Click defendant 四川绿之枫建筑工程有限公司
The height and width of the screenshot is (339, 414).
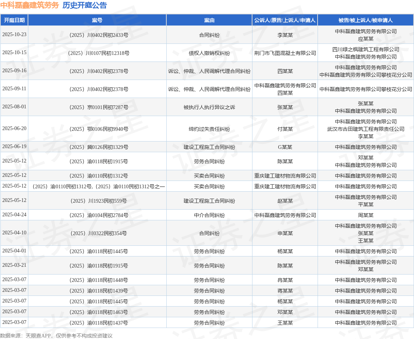point(366,49)
